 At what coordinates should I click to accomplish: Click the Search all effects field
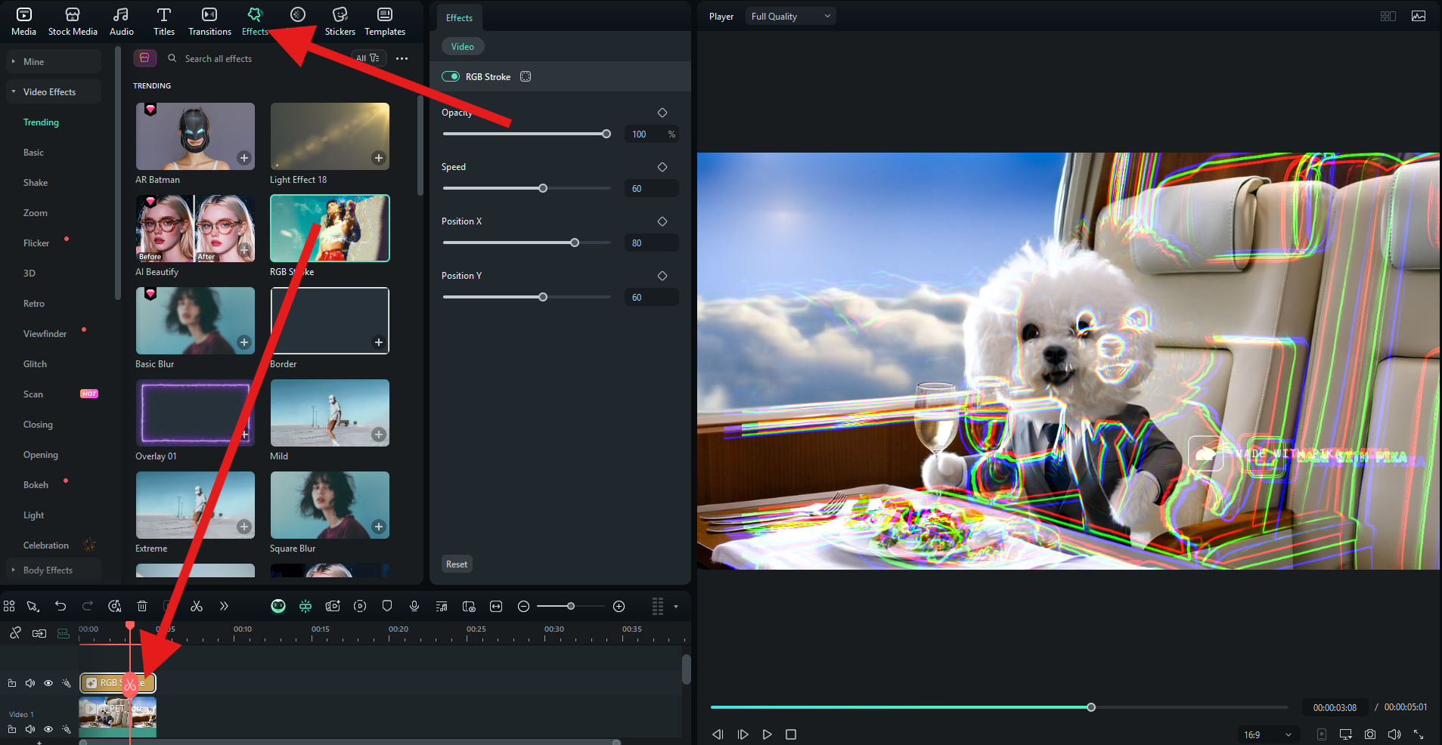[257, 58]
